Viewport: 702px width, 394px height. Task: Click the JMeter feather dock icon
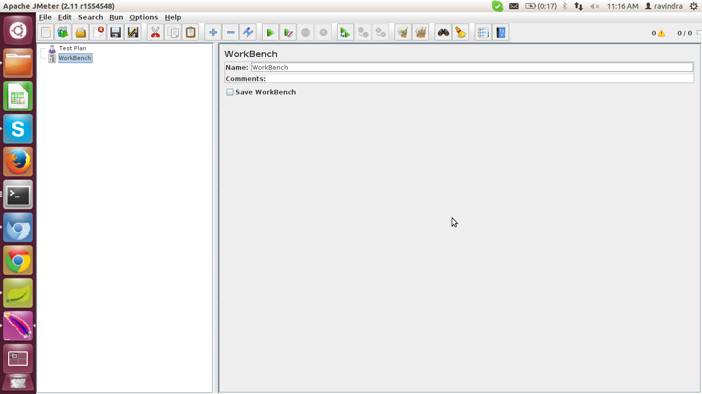coord(18,326)
